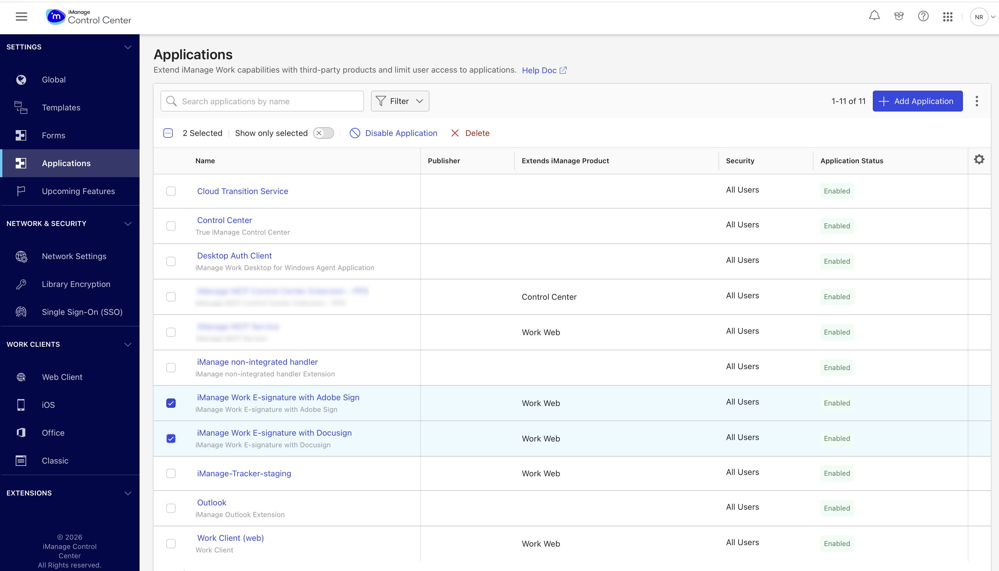Click the Help Doc external link icon

(563, 70)
